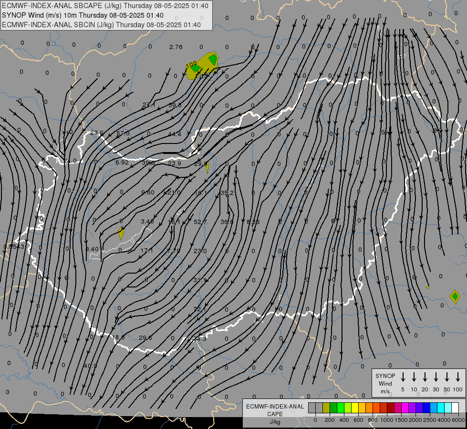467x429 pixels.
Task: Select the pure blue legend swatch before 2500
Action: 426,408
